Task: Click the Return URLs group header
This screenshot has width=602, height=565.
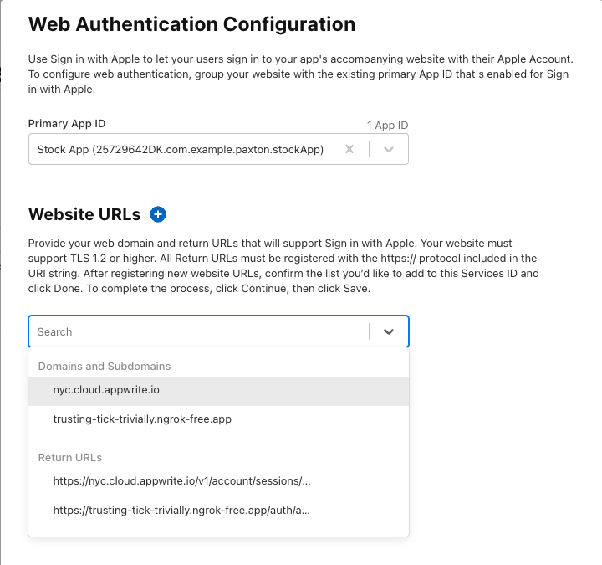Action: pyautogui.click(x=70, y=458)
